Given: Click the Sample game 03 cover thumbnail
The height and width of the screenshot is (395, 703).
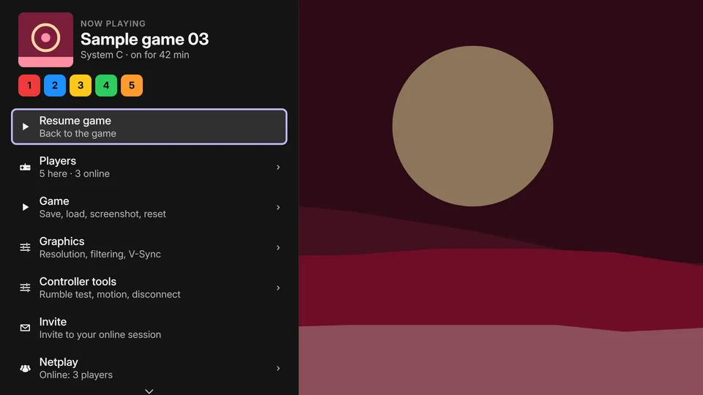Looking at the screenshot, I should (45, 39).
